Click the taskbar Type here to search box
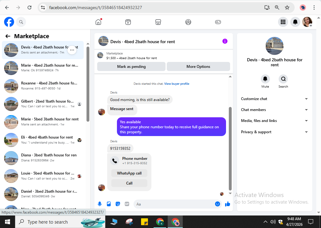This screenshot has width=321, height=228. pyautogui.click(x=60, y=222)
